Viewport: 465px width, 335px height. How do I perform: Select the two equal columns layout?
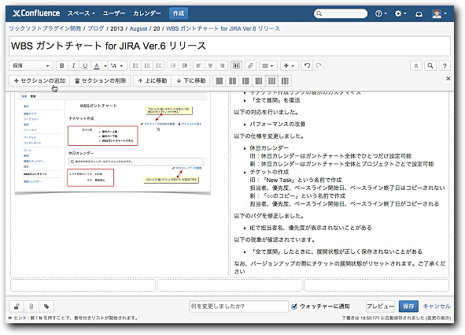[x=233, y=80]
